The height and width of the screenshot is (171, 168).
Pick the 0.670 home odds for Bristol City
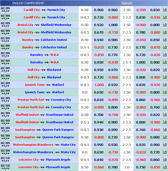[99, 33]
